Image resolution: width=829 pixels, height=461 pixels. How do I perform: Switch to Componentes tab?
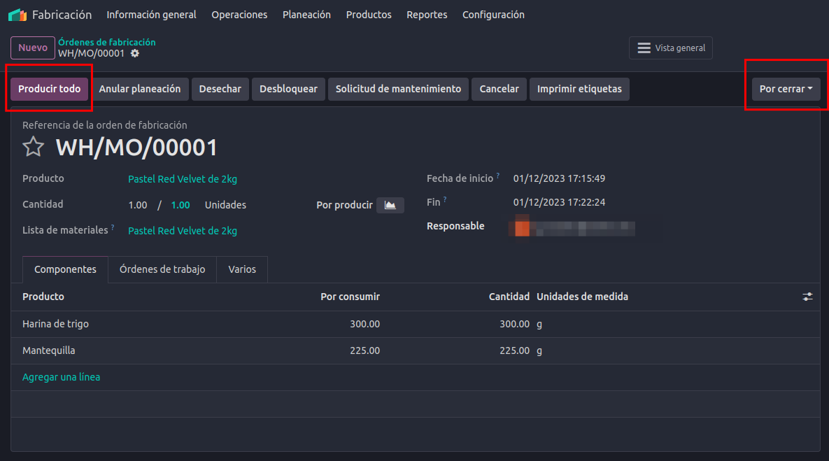coord(65,269)
